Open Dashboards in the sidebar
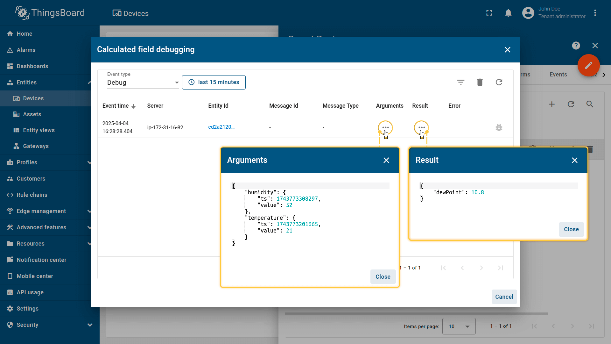 [32, 66]
